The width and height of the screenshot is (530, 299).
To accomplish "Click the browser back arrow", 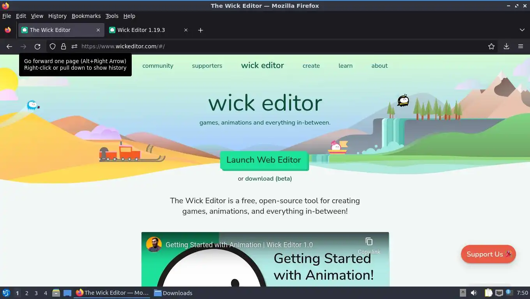I will click(9, 46).
